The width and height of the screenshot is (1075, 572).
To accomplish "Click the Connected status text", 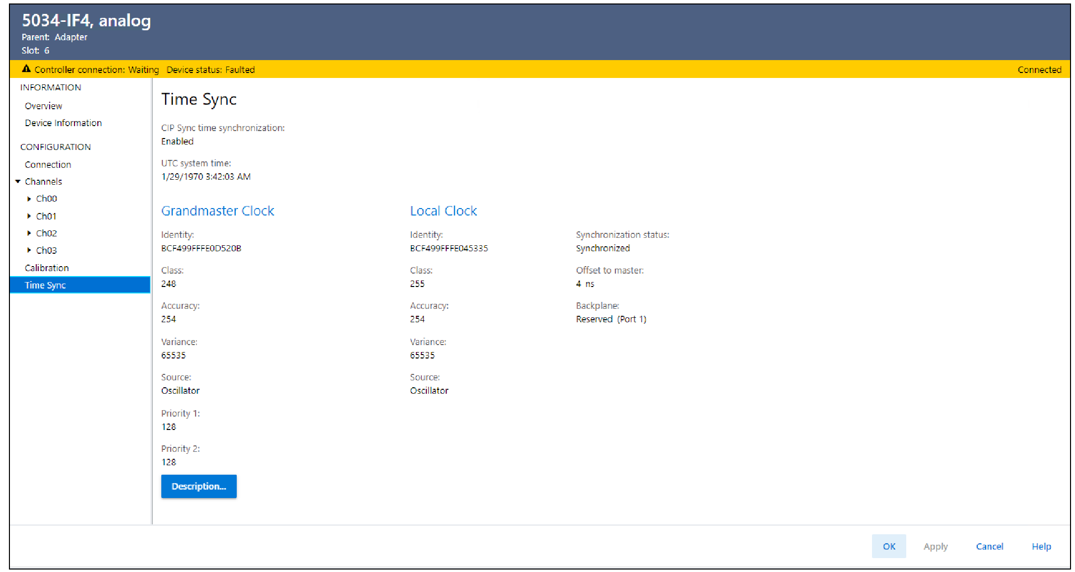I will click(x=1039, y=70).
